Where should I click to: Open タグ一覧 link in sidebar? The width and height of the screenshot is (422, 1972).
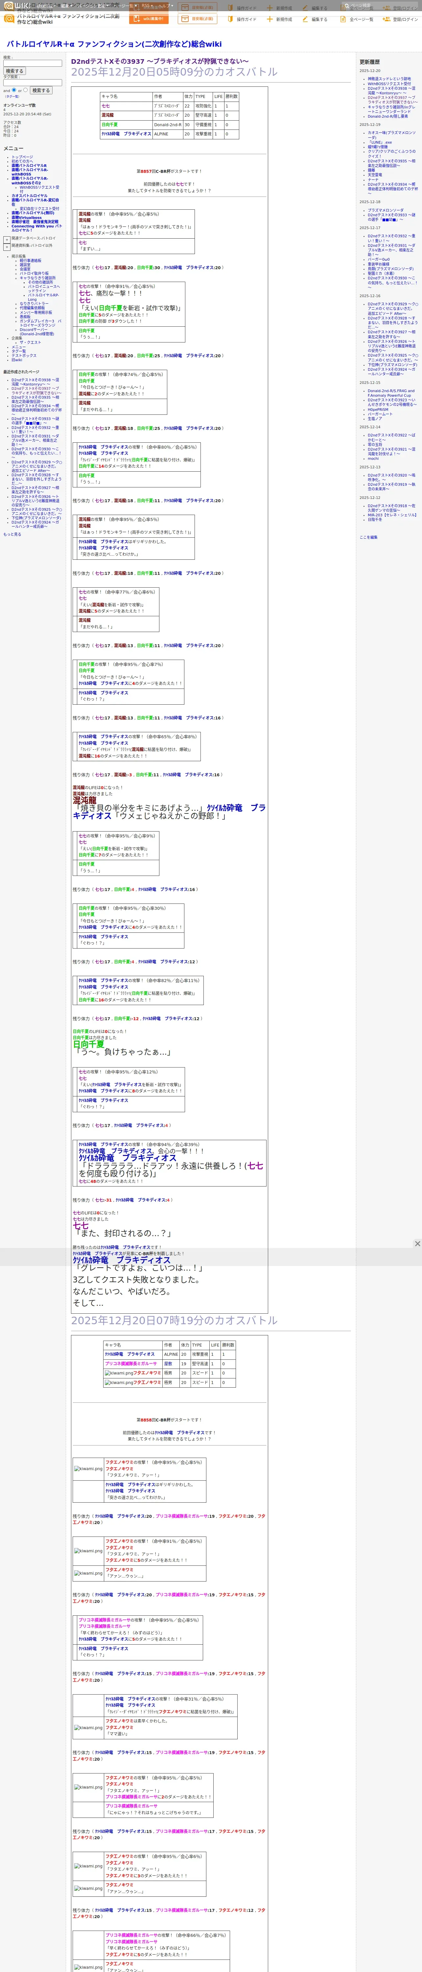tap(18, 351)
